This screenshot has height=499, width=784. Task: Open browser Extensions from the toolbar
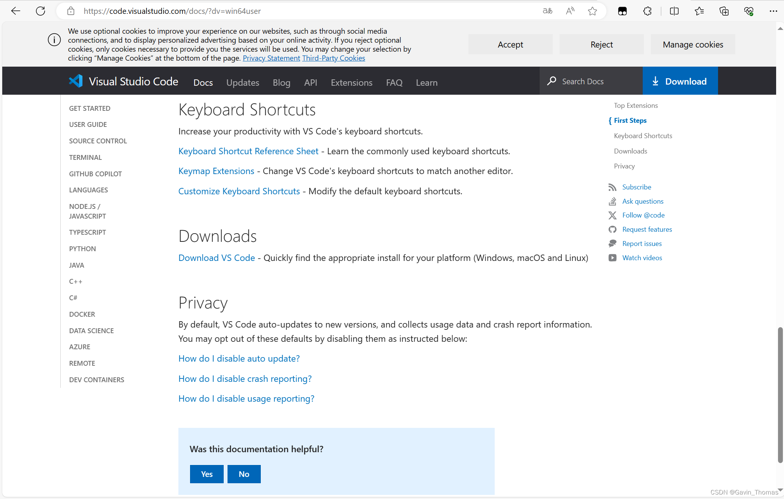click(x=647, y=11)
